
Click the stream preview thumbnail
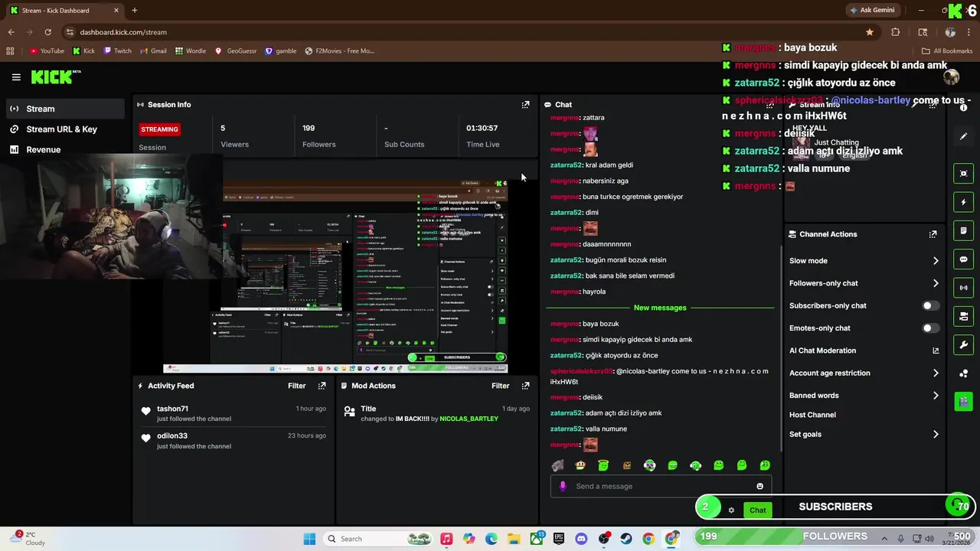click(335, 275)
